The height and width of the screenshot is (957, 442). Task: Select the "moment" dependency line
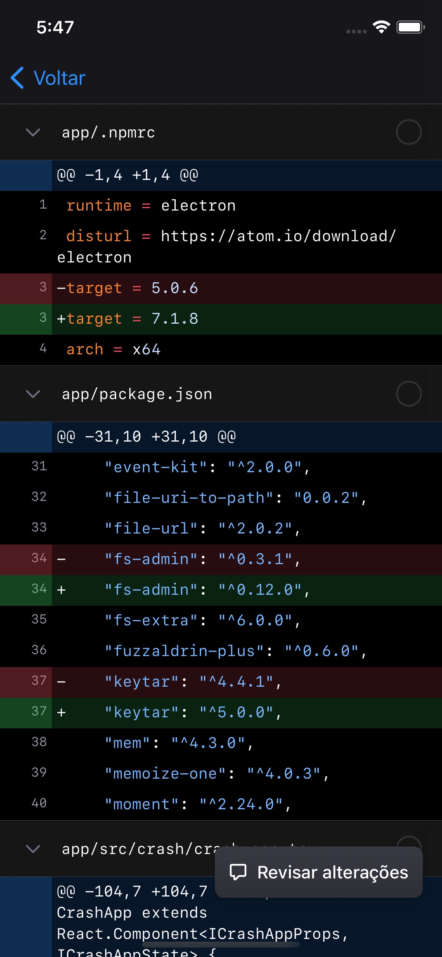[221, 805]
